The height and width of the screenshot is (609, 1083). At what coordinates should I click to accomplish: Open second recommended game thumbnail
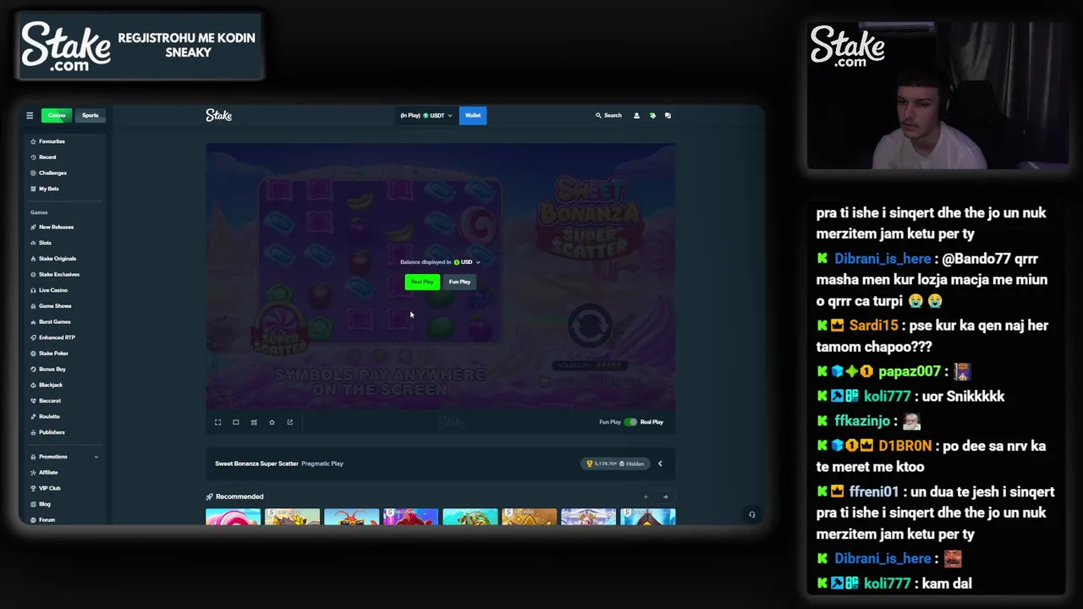(x=292, y=516)
